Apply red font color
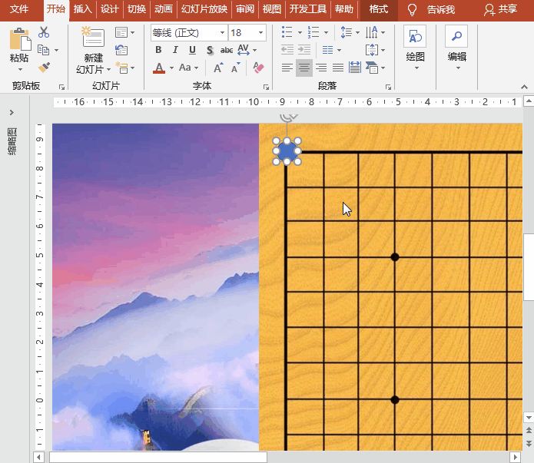The width and height of the screenshot is (534, 463). [159, 68]
